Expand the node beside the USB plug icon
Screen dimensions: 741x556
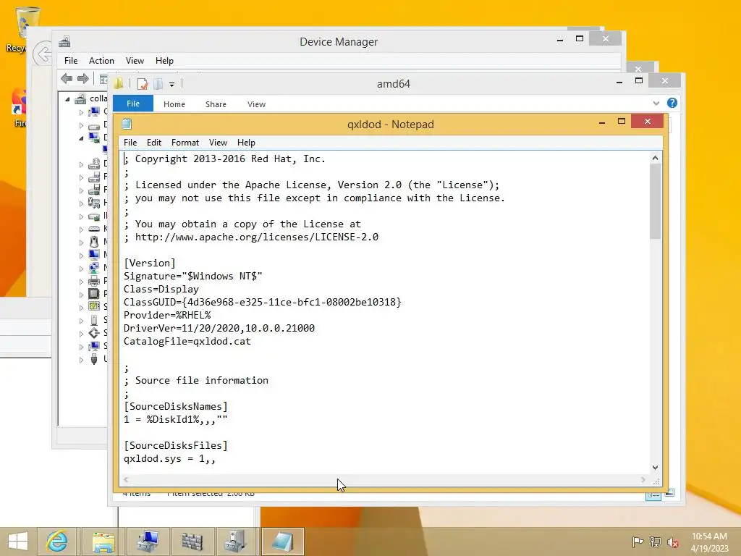click(x=81, y=360)
